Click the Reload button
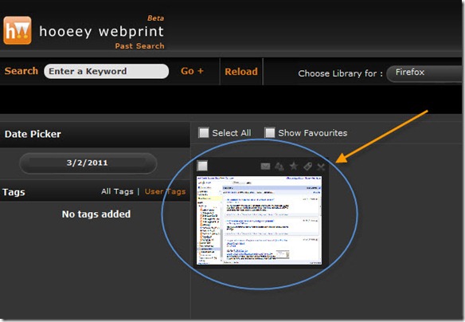Screen dimensions: 465x322 pyautogui.click(x=241, y=72)
